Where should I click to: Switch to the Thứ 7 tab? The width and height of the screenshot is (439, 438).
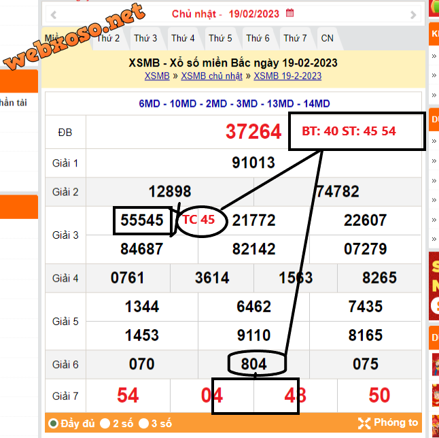tap(295, 38)
